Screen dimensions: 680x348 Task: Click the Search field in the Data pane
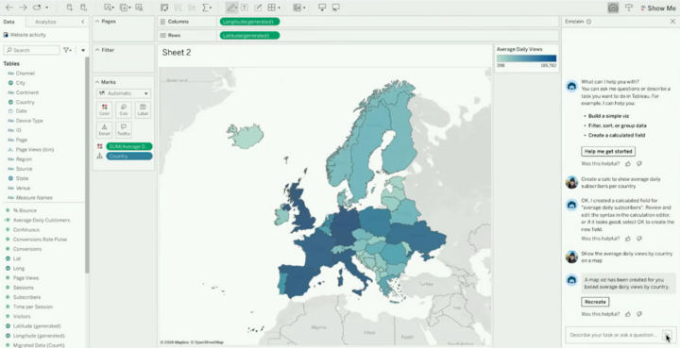coord(31,50)
